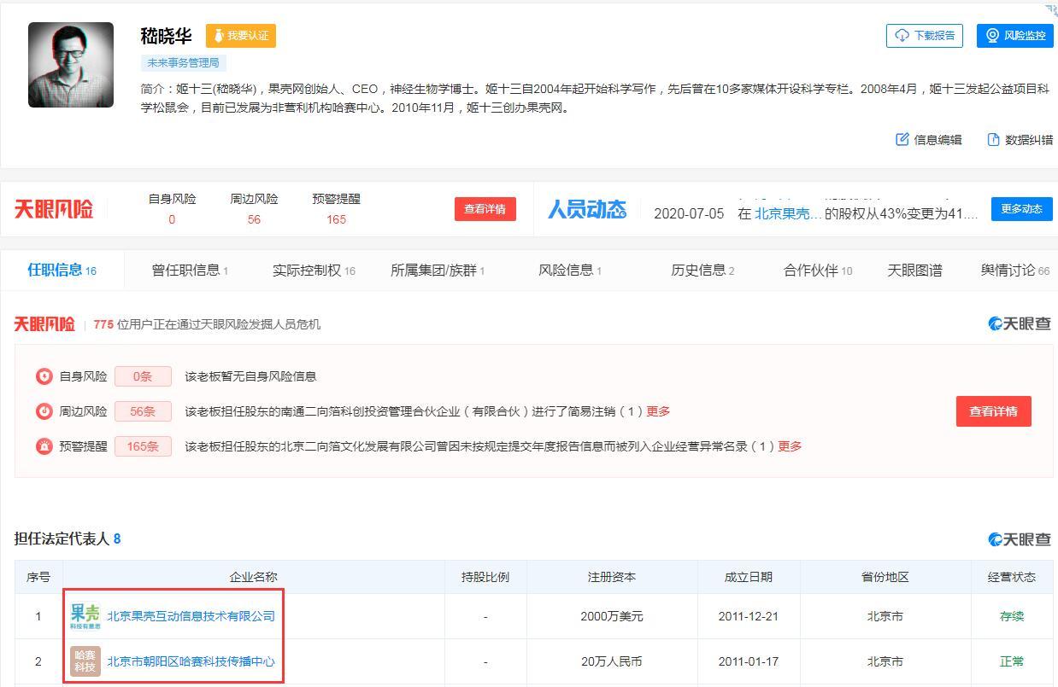Open the 舆情讨论 tab

[1015, 271]
